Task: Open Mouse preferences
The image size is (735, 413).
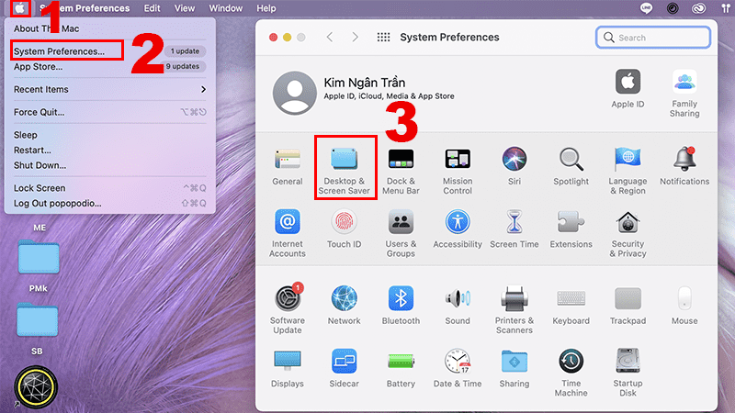Action: [x=684, y=306]
